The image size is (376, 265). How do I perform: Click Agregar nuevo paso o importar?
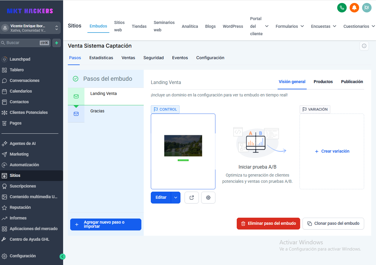coord(105,224)
